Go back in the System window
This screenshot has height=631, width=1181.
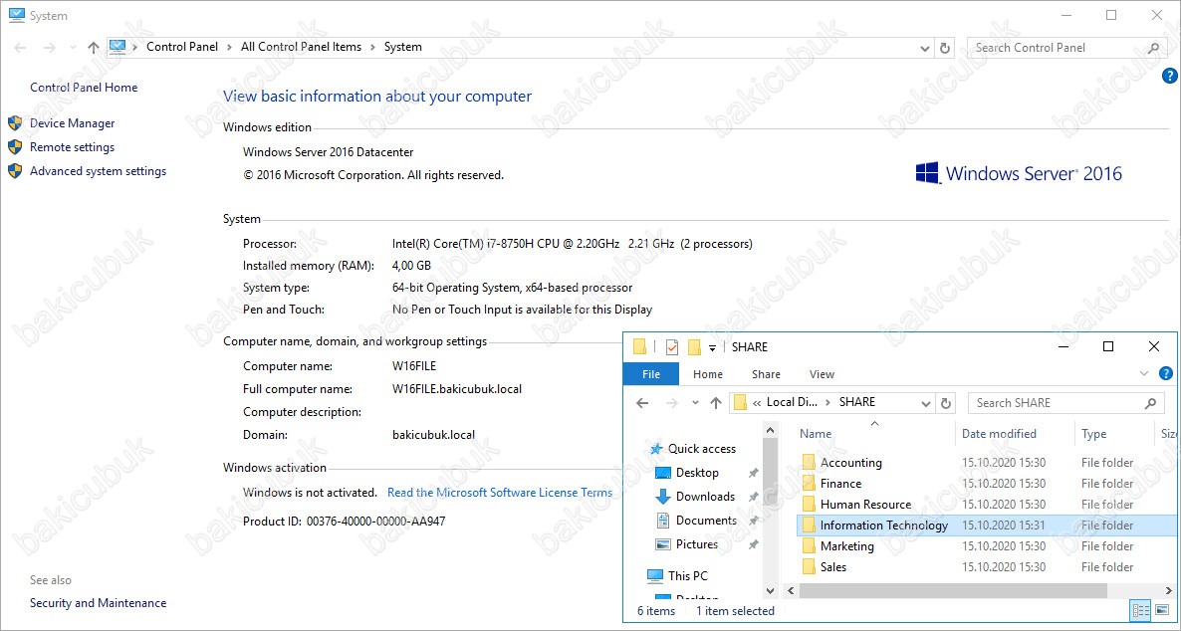pos(20,48)
